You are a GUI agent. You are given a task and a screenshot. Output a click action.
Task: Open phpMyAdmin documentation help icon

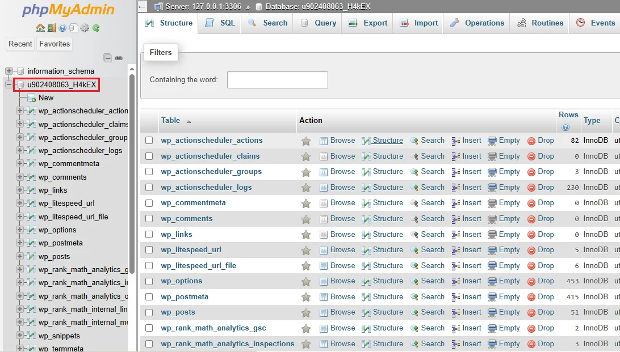coord(62,28)
